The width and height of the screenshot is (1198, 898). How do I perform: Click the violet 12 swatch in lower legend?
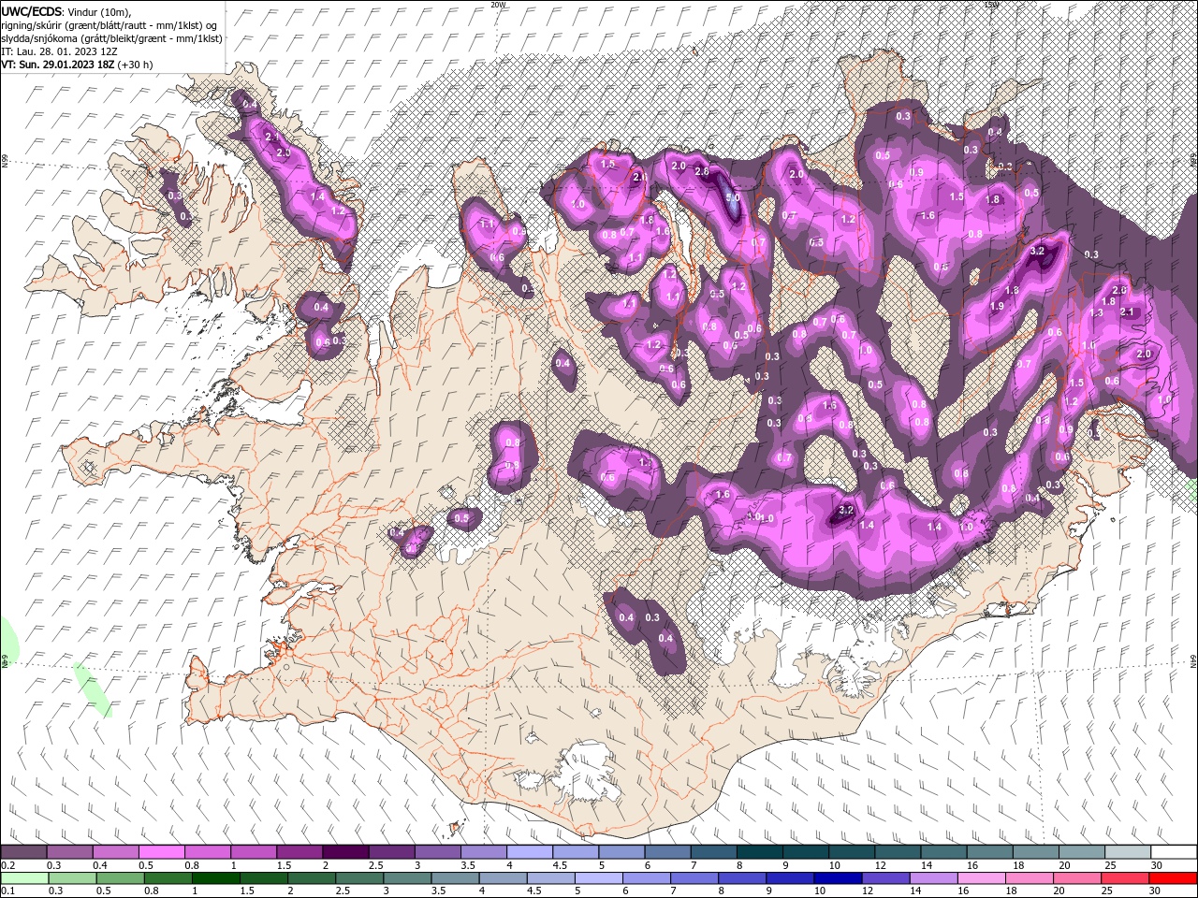pyautogui.click(x=886, y=878)
